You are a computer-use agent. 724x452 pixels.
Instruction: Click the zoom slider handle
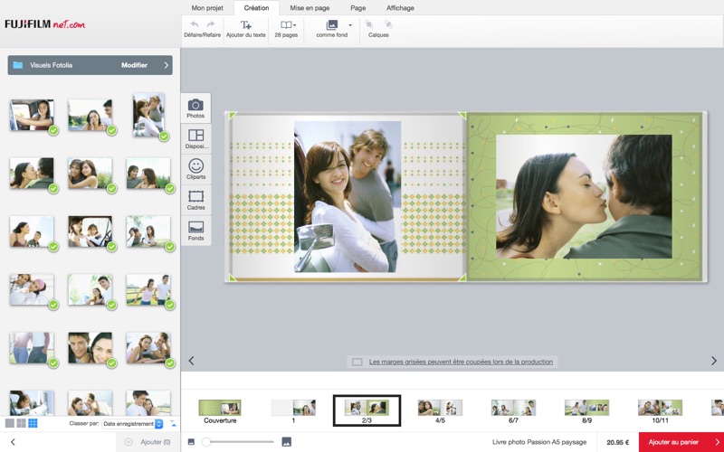click(x=207, y=442)
